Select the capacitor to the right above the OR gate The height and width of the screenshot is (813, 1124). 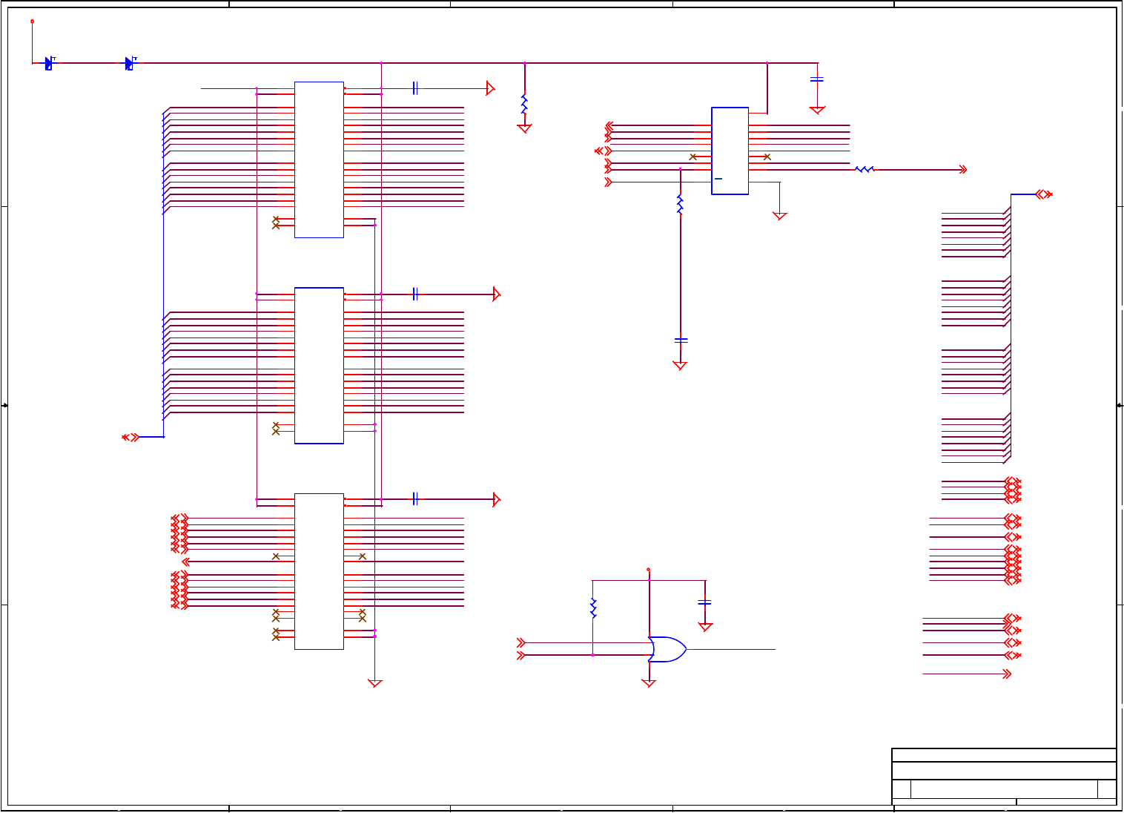click(705, 602)
